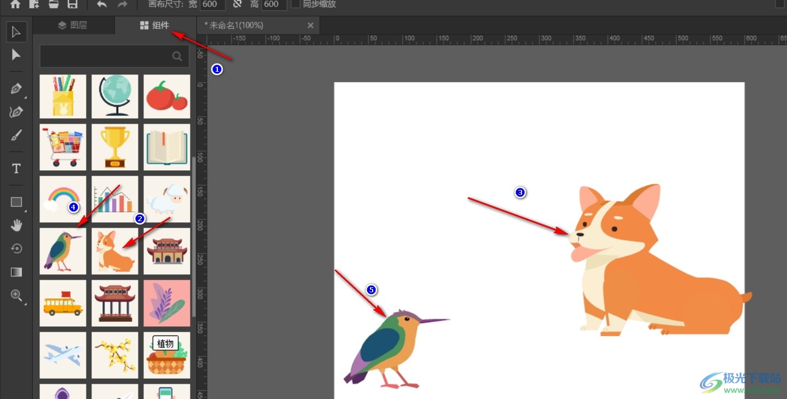The image size is (787, 399).
Task: Undo the last action
Action: [x=102, y=4]
